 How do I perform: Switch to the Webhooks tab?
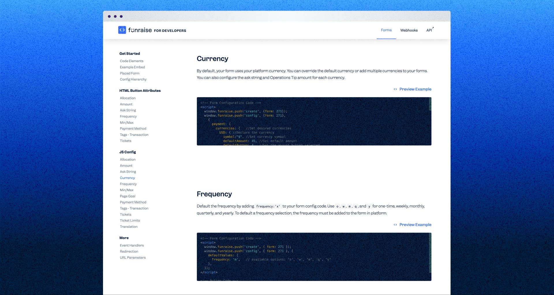tap(409, 30)
